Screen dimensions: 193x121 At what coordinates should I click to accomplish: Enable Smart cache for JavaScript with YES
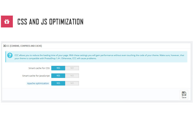tap(58, 76)
